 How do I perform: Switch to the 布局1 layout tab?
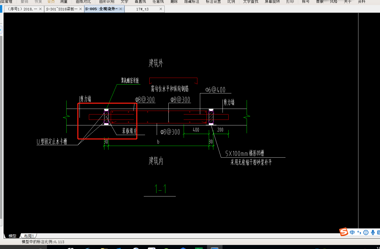click(29, 236)
